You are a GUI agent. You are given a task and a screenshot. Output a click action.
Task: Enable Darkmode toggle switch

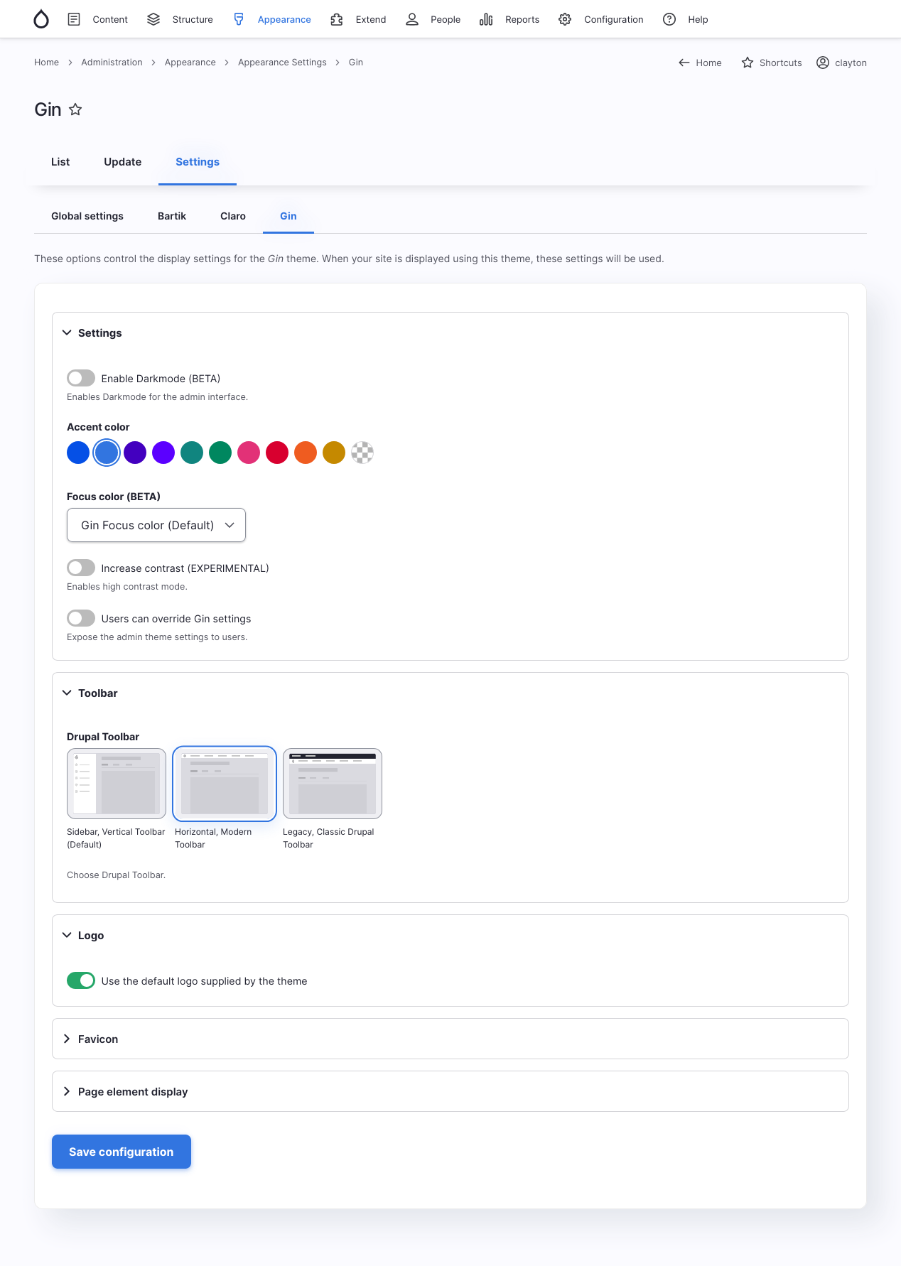(81, 378)
